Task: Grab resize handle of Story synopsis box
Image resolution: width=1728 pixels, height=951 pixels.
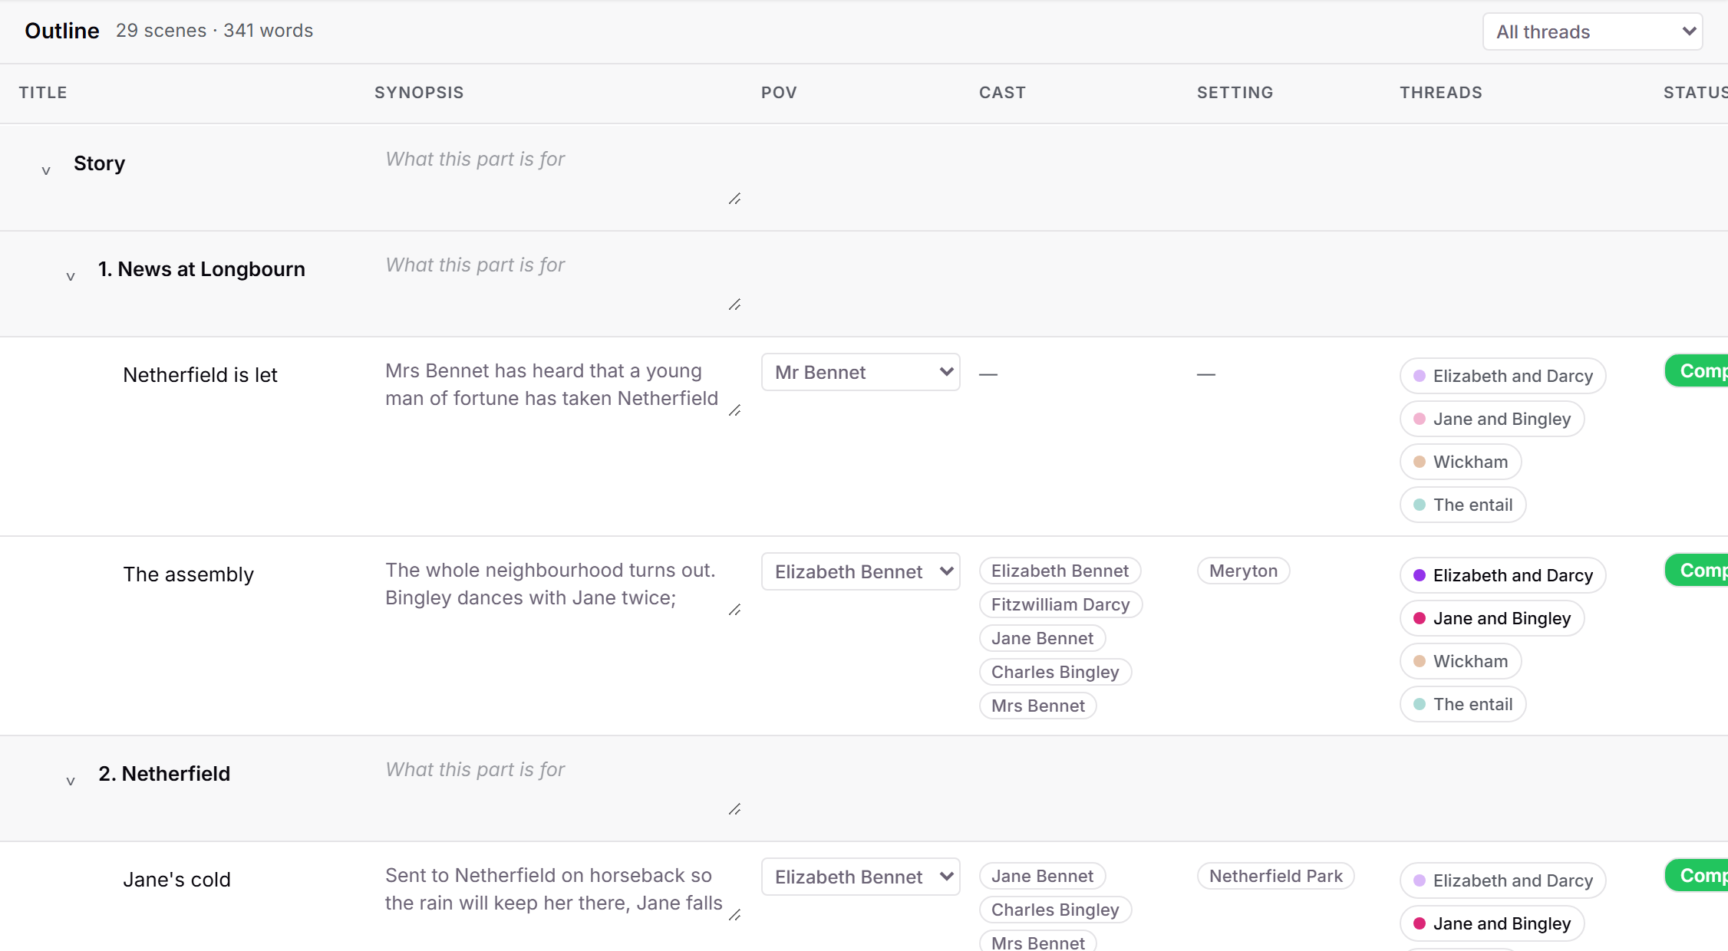Action: [735, 199]
